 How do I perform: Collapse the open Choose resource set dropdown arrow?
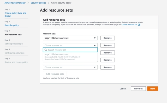coord(95,45)
